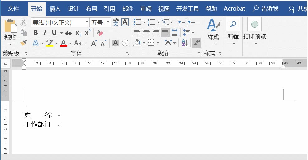
Task: Click the Phonetic Guide wén icon
Action: [x=116, y=22]
